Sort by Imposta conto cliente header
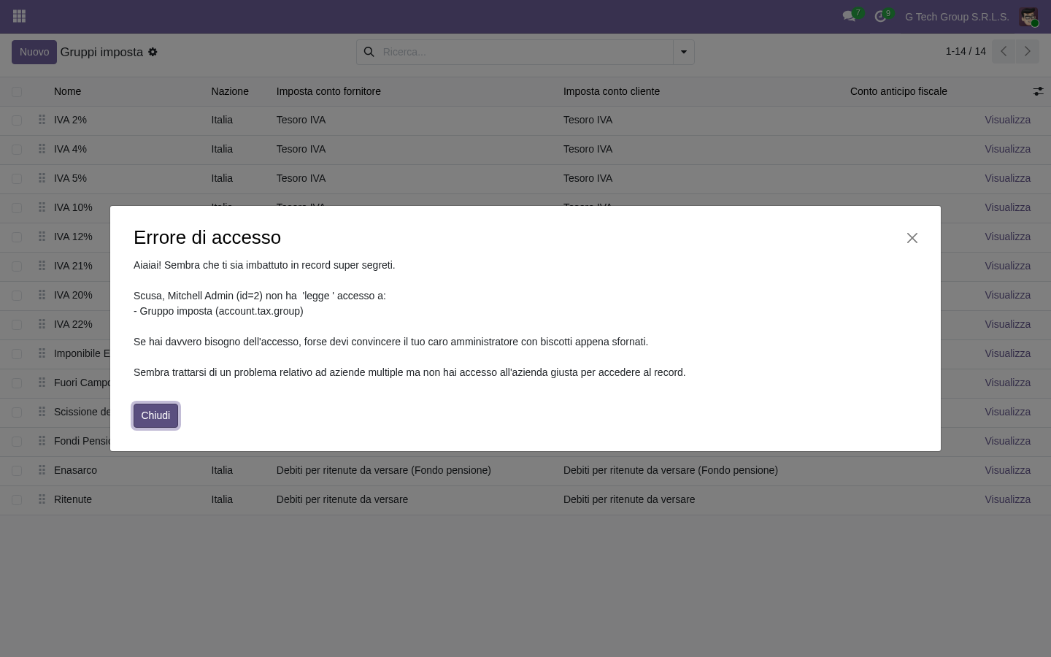Viewport: 1051px width, 657px height. (x=612, y=91)
